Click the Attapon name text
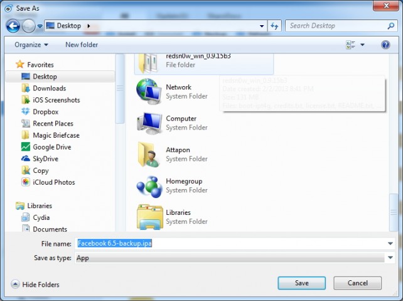Image resolution: width=403 pixels, height=301 pixels. [178, 150]
